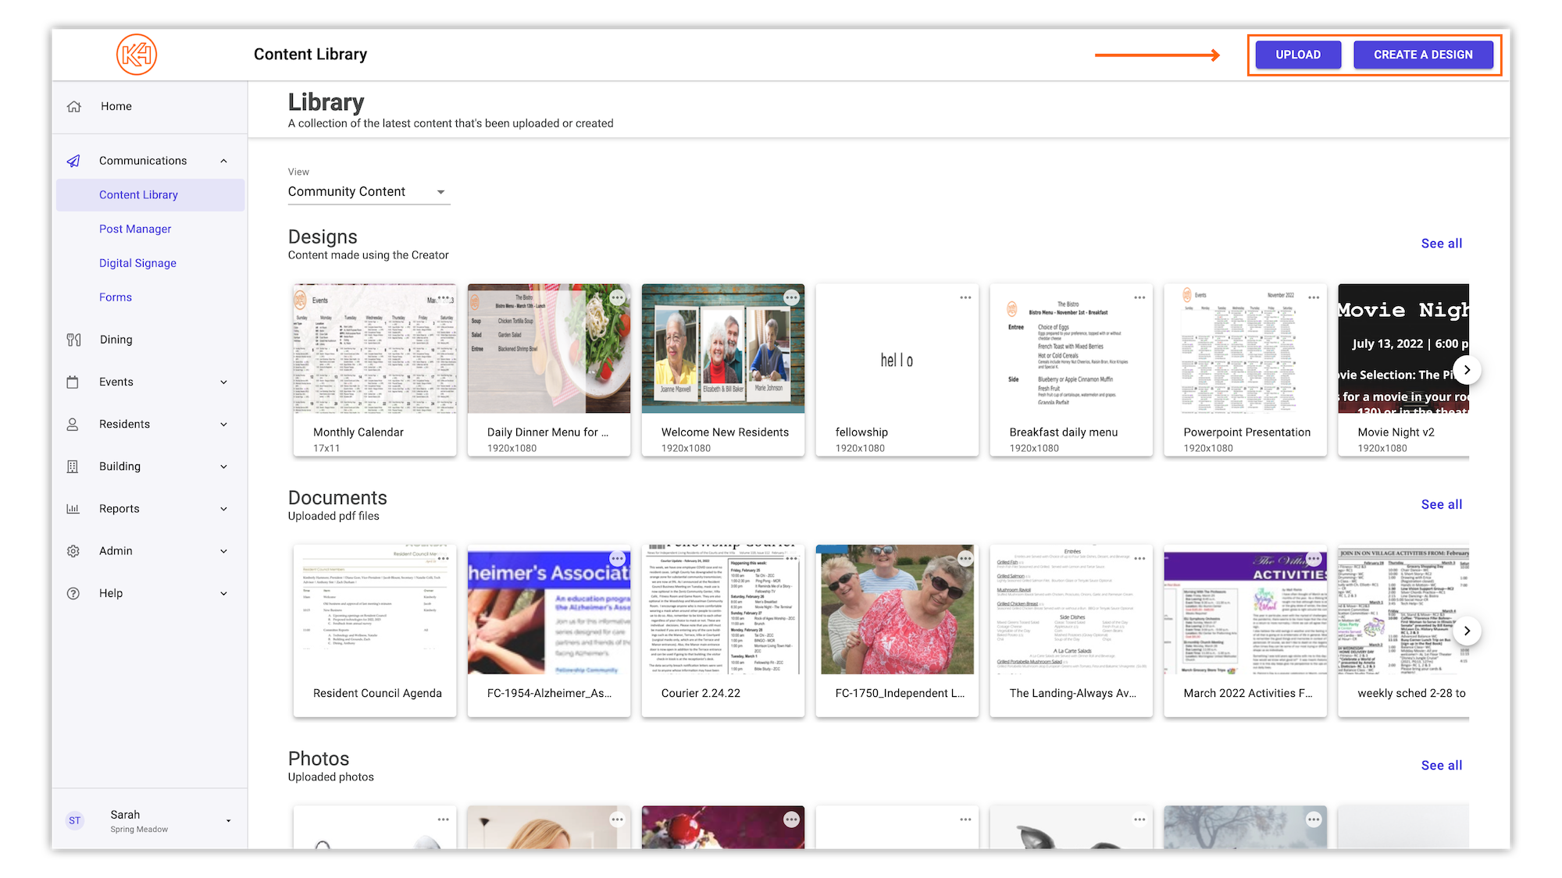Click See all for Documents
The height and width of the screenshot is (878, 1562).
point(1441,505)
